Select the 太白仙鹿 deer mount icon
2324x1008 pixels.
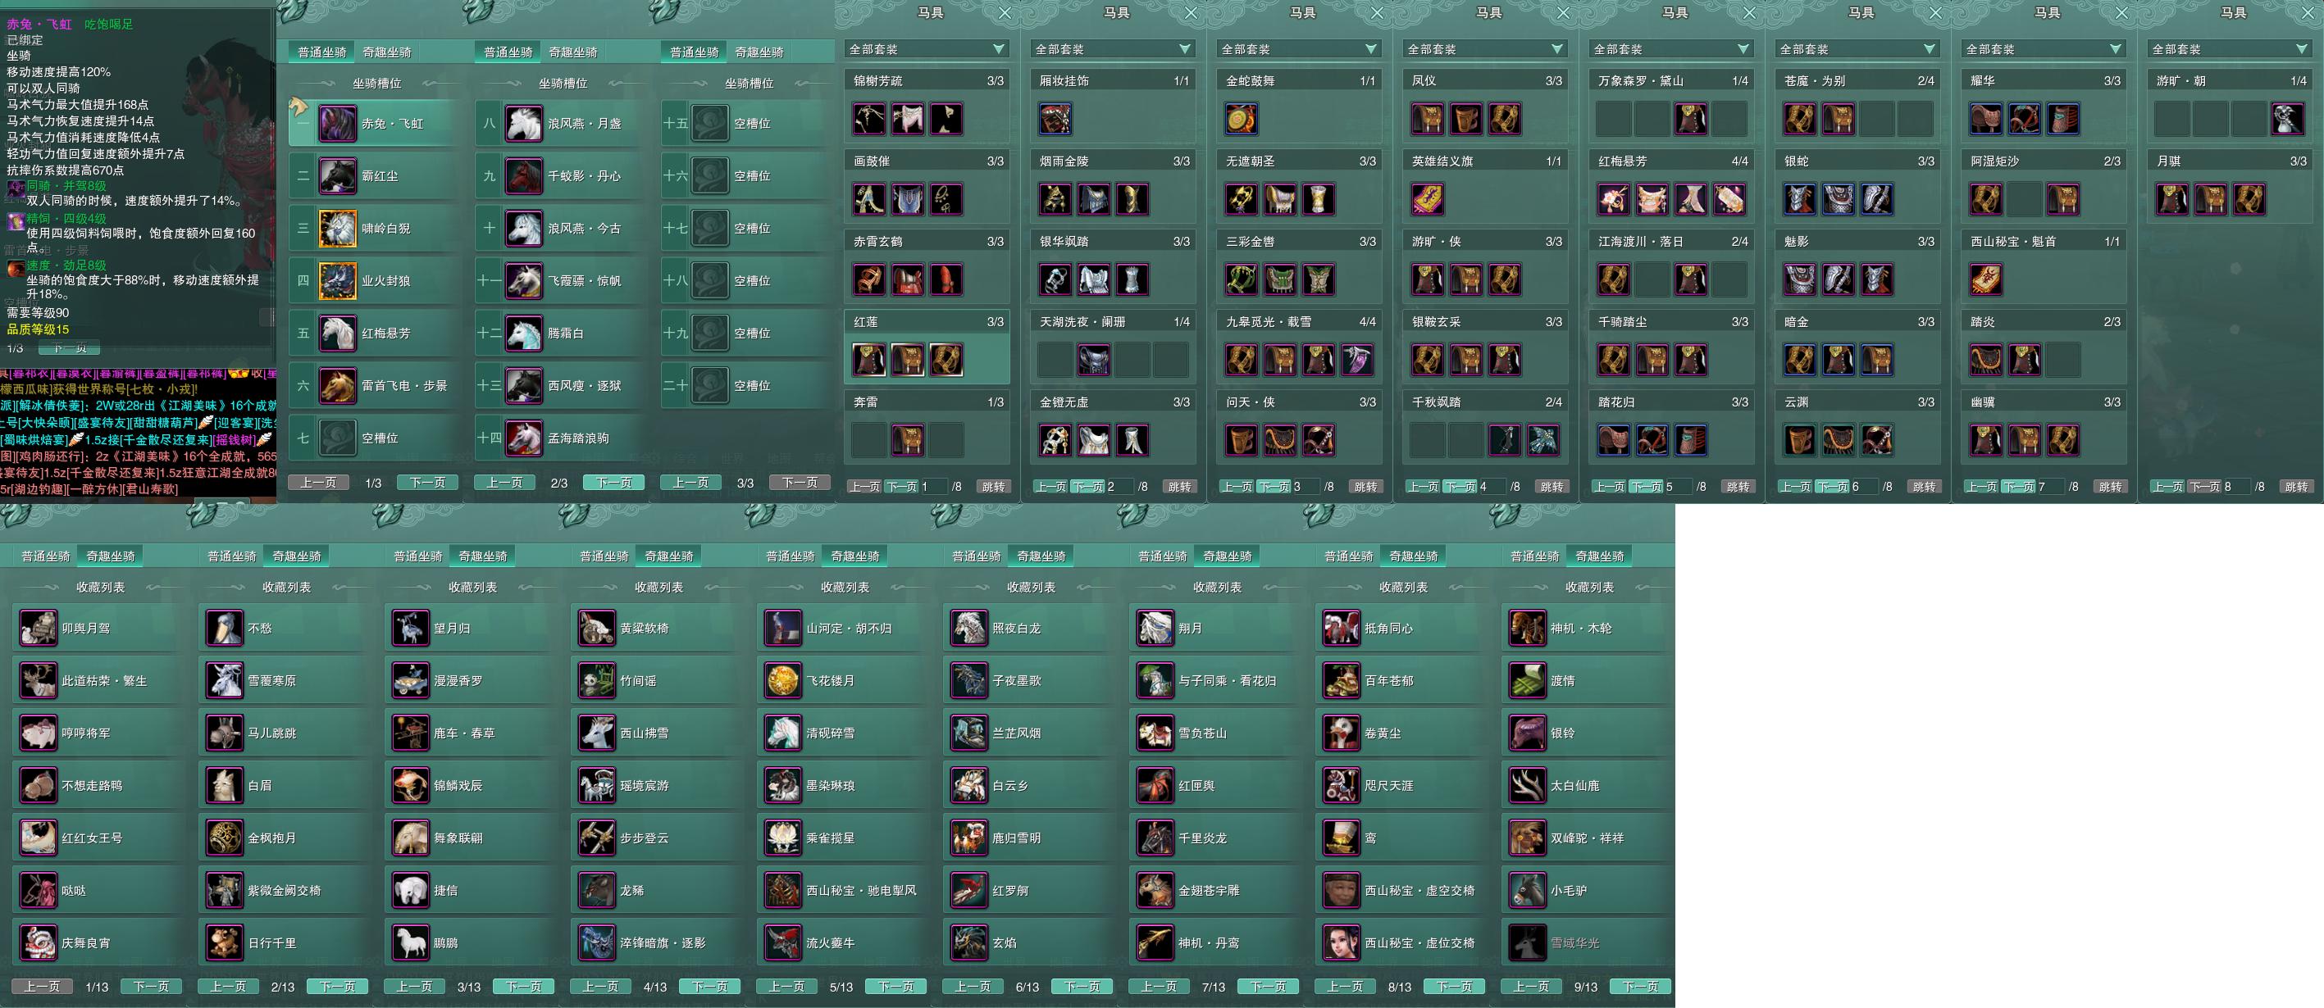pos(1528,786)
